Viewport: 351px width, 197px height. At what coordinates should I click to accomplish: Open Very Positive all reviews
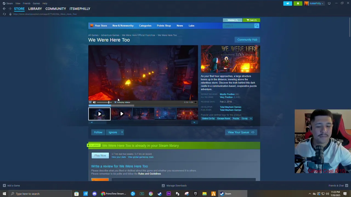pyautogui.click(x=226, y=97)
